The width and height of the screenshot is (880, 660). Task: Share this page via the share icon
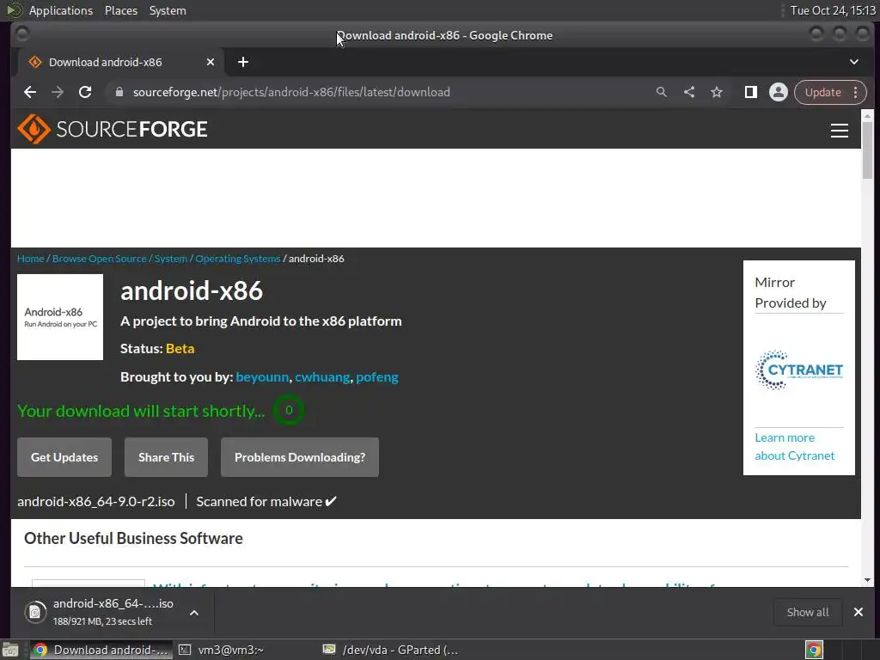pyautogui.click(x=689, y=92)
